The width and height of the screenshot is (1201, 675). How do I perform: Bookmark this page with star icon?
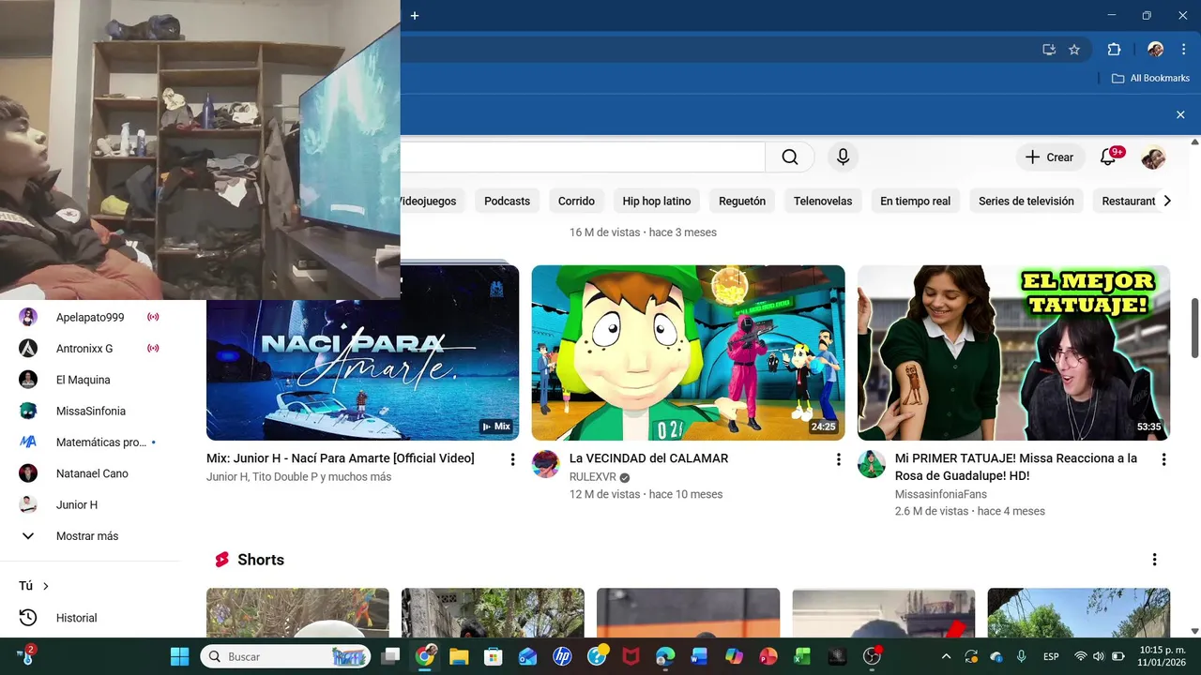1074,50
